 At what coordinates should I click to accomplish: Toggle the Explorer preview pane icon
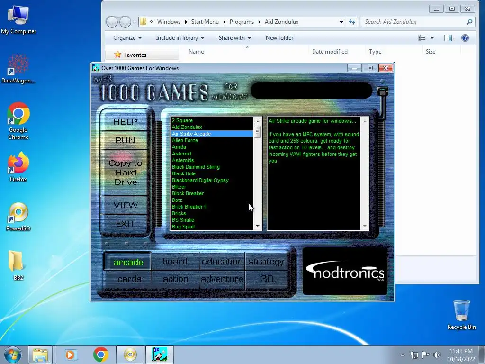click(448, 38)
